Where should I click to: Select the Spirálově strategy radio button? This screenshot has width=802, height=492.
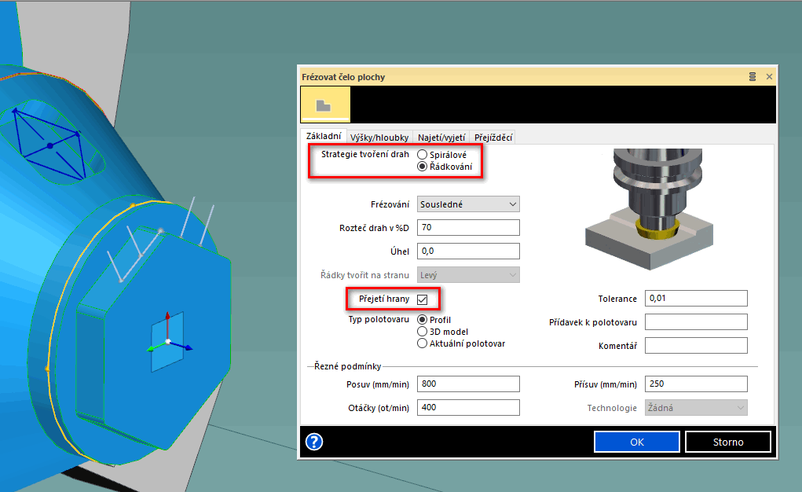click(423, 155)
